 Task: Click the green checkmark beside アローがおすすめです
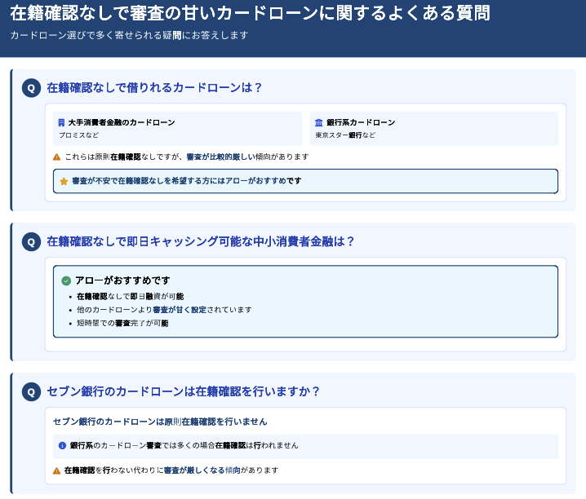click(x=66, y=280)
